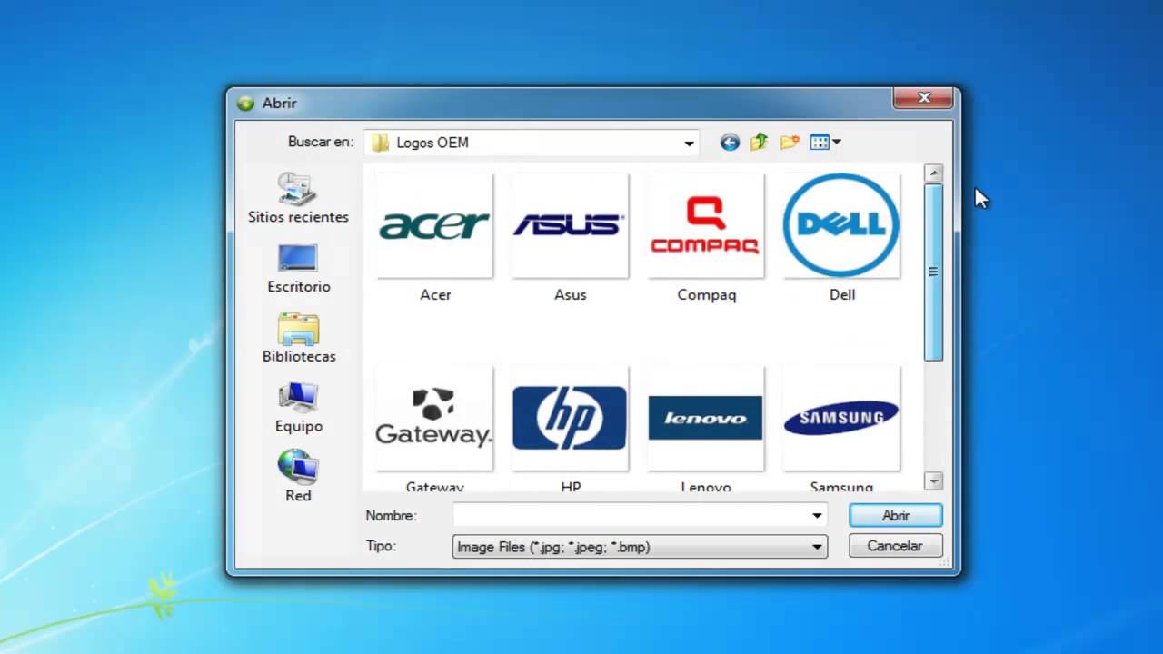The image size is (1163, 654).
Task: Expand the Nombre filename dropdown arrow
Action: pos(817,516)
